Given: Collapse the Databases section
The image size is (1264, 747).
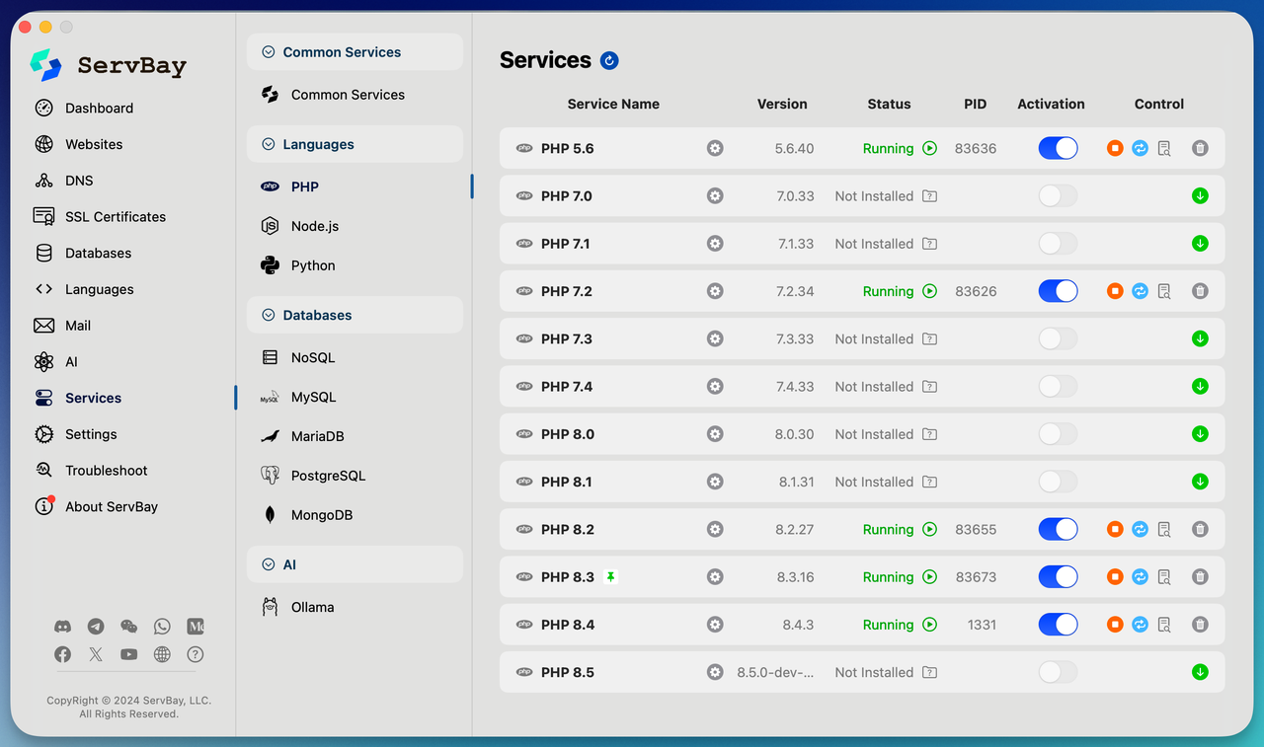Looking at the screenshot, I should pyautogui.click(x=355, y=315).
